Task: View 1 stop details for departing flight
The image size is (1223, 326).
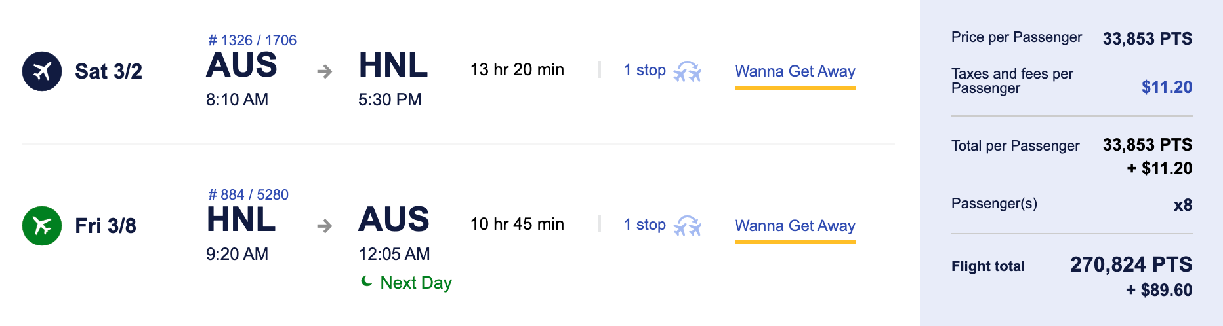Action: 644,70
